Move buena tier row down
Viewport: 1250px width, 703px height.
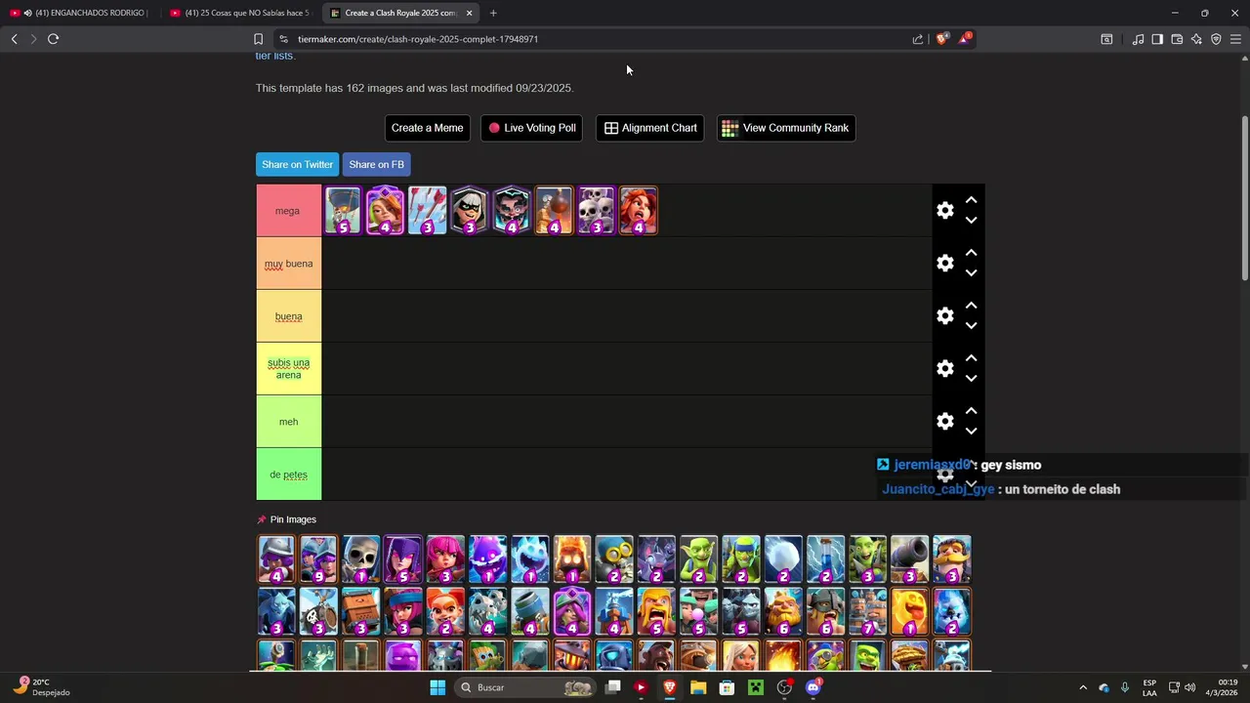(x=971, y=326)
